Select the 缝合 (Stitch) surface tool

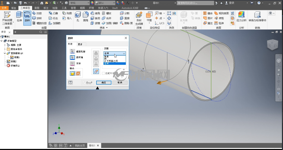(208, 13)
